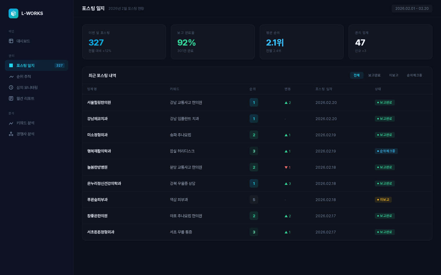
Task: Expand the 순위 column header
Action: [x=252, y=89]
